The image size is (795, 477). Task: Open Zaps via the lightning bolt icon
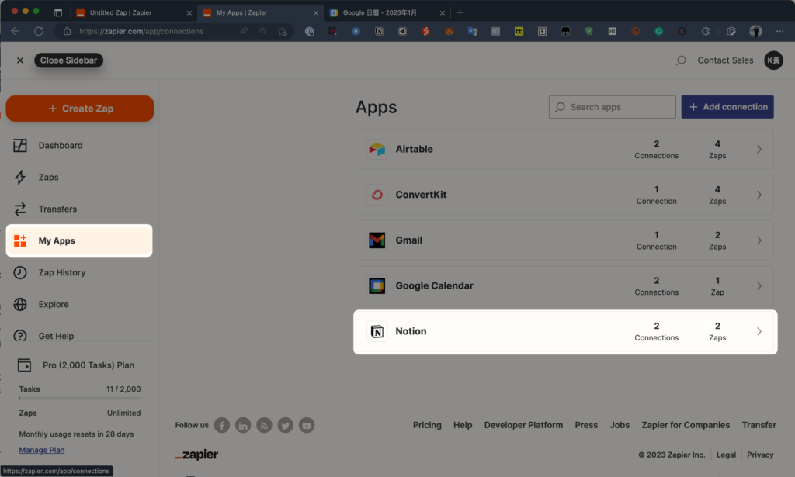(19, 178)
